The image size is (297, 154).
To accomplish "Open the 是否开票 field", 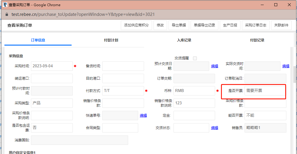I will click(265, 91).
